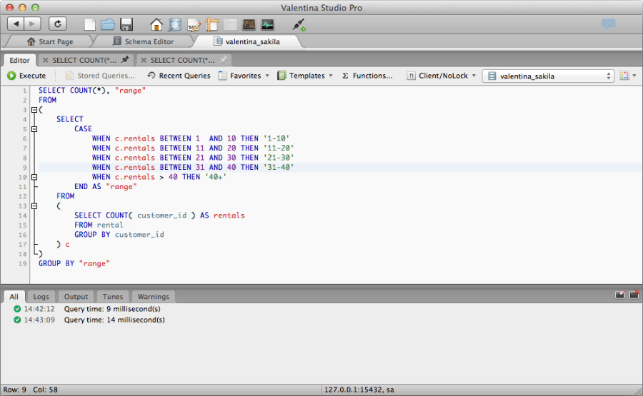Open the Favorites dropdown
This screenshot has width=643, height=396.
pyautogui.click(x=244, y=76)
